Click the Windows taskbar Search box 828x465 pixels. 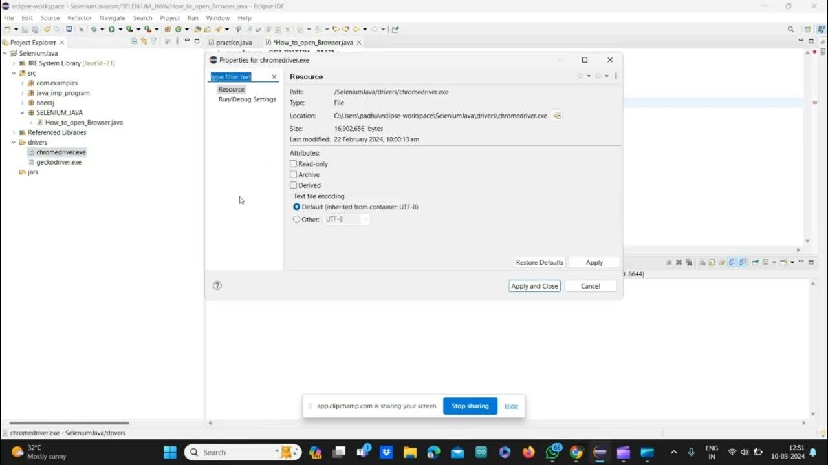pos(243,452)
